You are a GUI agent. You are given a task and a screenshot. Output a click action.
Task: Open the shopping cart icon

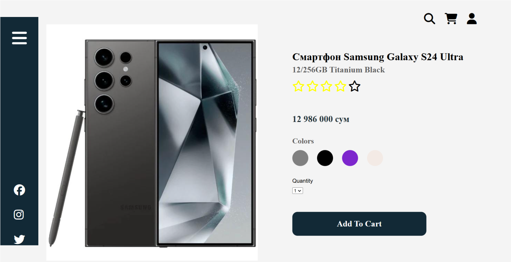coord(451,18)
